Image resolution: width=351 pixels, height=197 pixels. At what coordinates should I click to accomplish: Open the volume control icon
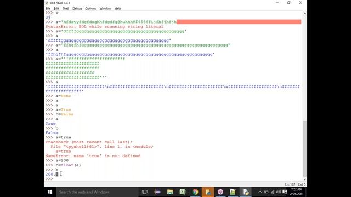(x=279, y=192)
